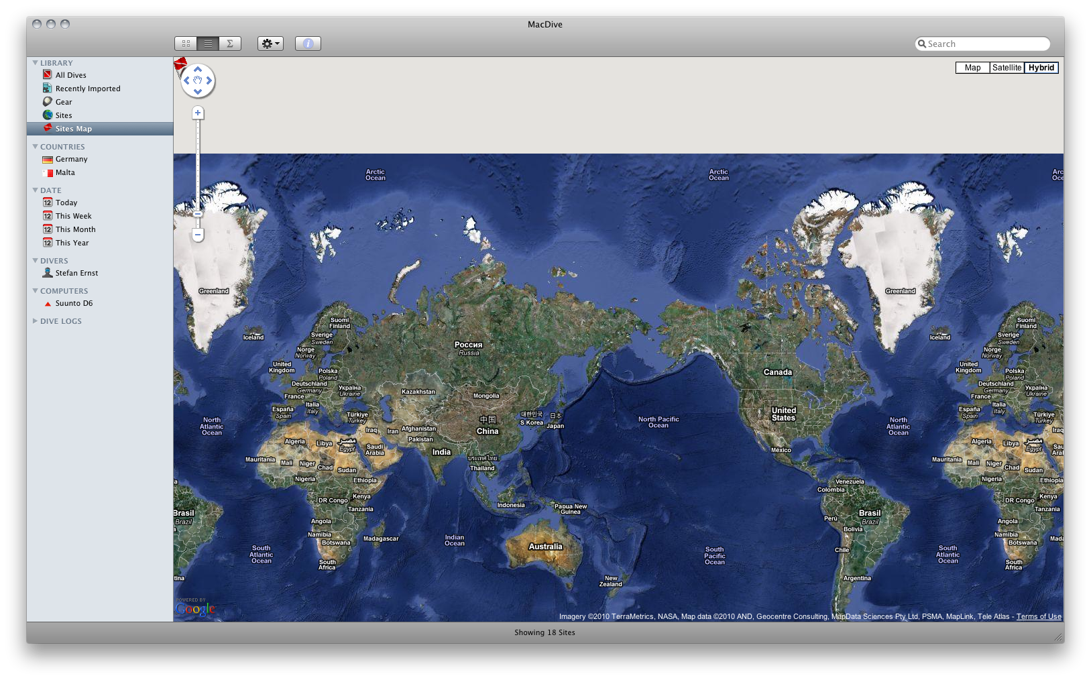Screen dimensions: 1091x680
Task: Open the Terms of Use link
Action: point(1039,616)
